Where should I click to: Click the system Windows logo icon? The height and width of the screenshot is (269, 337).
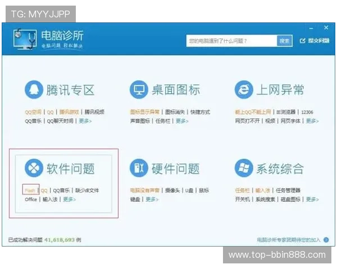244,168
